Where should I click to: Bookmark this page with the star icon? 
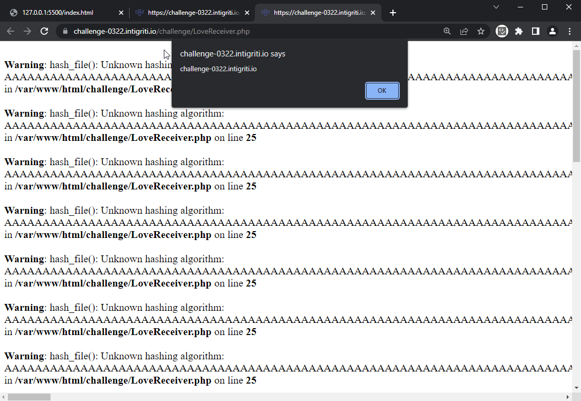pyautogui.click(x=480, y=31)
